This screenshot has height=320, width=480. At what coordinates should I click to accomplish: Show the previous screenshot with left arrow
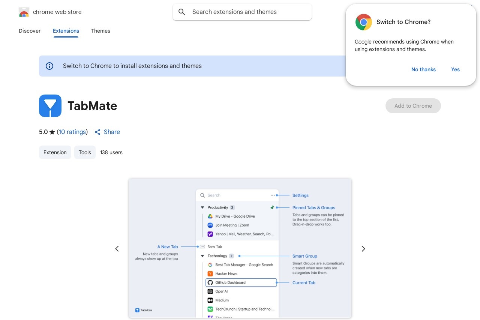[x=117, y=249]
